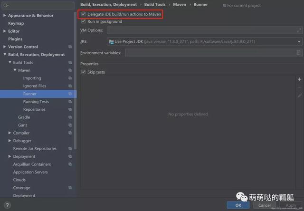Expand the Version Control section
This screenshot has height=211, width=304.
click(x=5, y=47)
